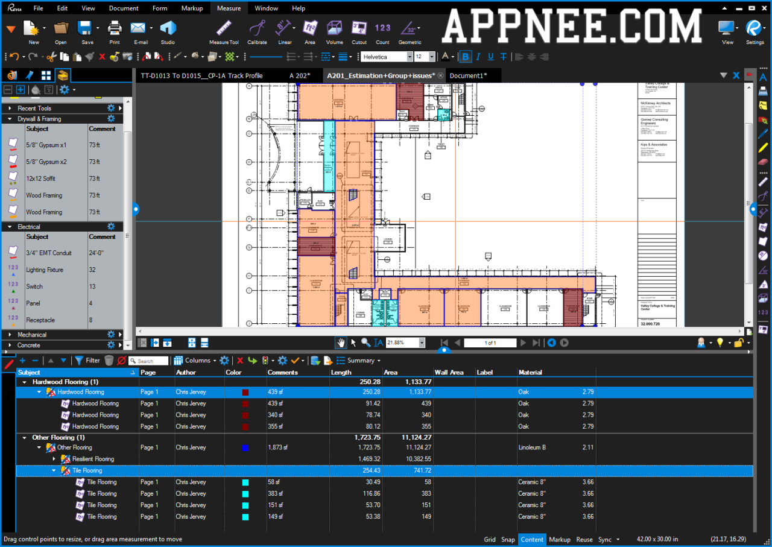This screenshot has height=547, width=772.
Task: Open the Sync option in status bar
Action: (x=609, y=540)
